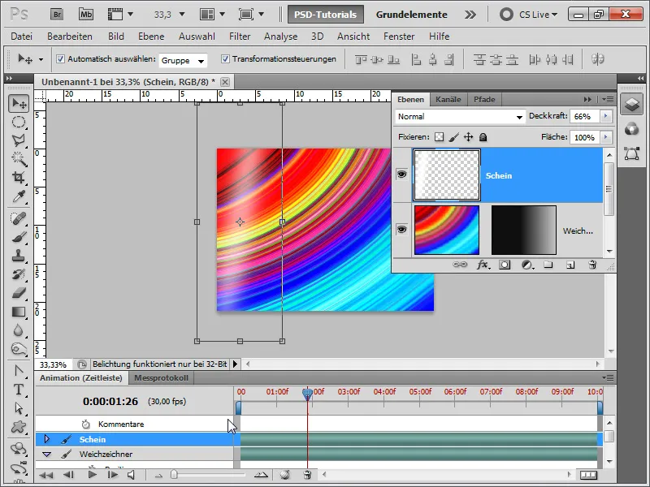Toggle Kommentare time-vary stopwatch

[x=86, y=424]
